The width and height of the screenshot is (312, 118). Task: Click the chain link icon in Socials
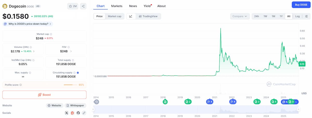pyautogui.click(x=84, y=113)
